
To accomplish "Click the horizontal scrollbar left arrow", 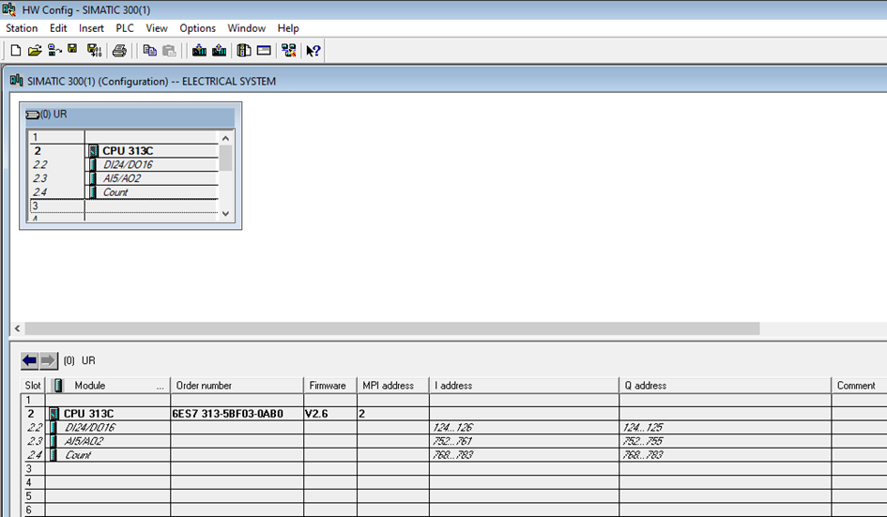I will click(x=16, y=329).
